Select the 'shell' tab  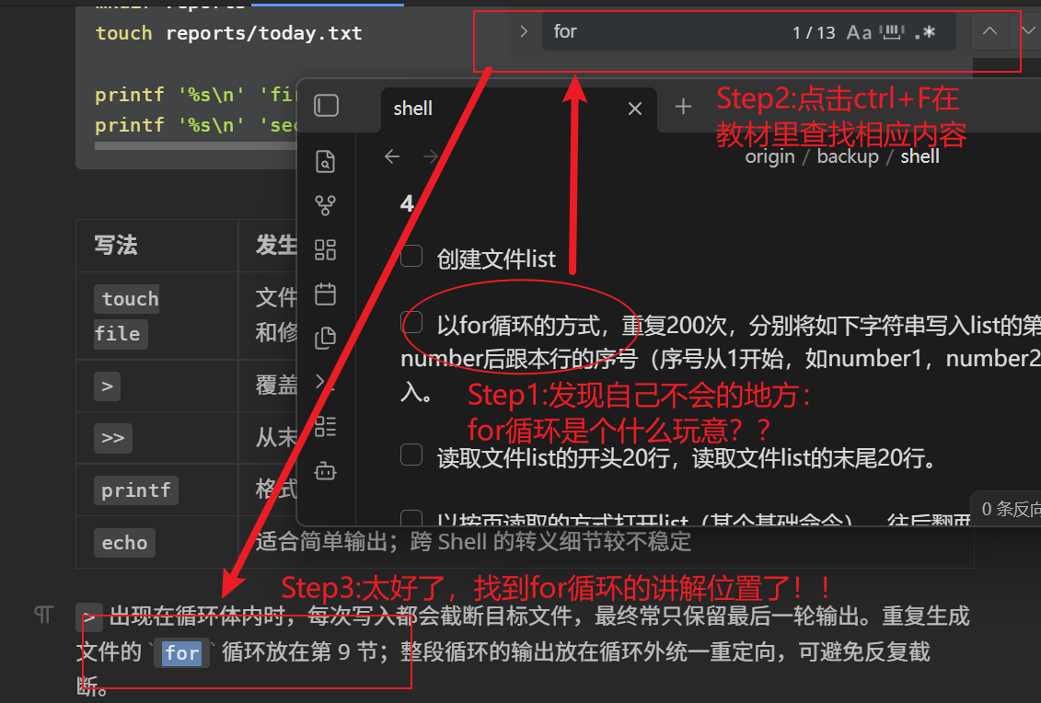(x=518, y=109)
